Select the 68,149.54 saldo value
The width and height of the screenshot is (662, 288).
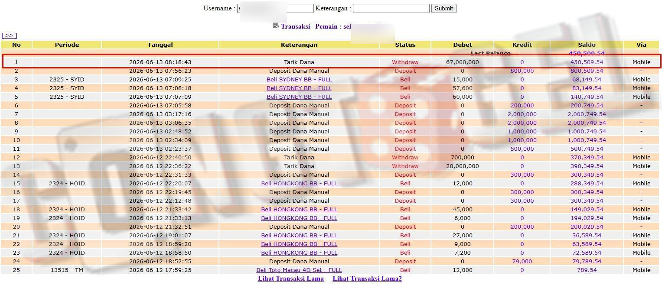coord(587,80)
